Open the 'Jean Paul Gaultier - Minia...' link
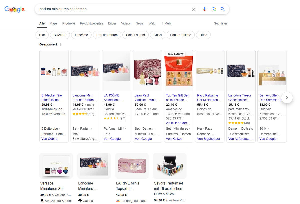This screenshot has width=300, height=204. [147, 98]
